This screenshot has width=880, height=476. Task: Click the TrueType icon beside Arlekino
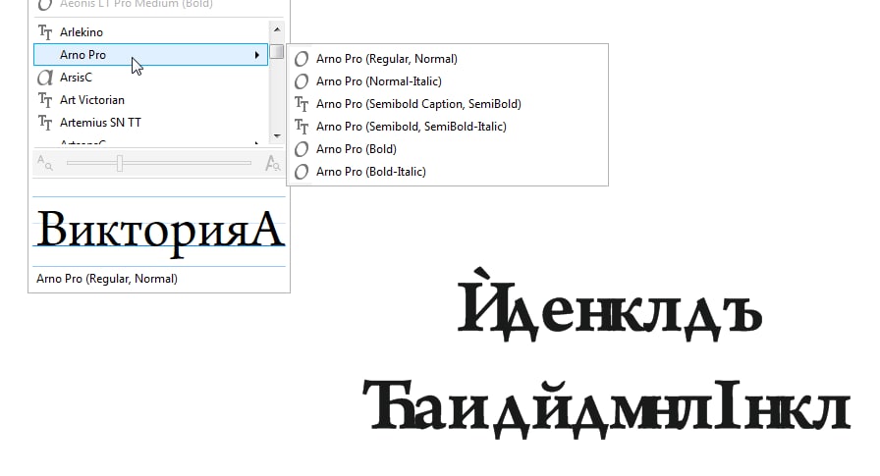click(x=45, y=32)
